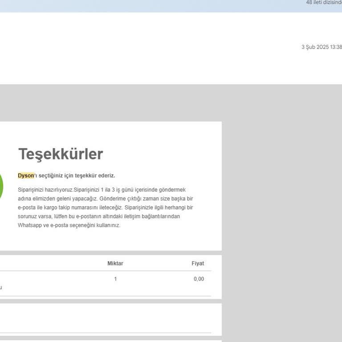Screen dimensions: 342x342
Task: Click the line starting "Siparişinizi hazırlıyoruz"
Action: (102, 190)
